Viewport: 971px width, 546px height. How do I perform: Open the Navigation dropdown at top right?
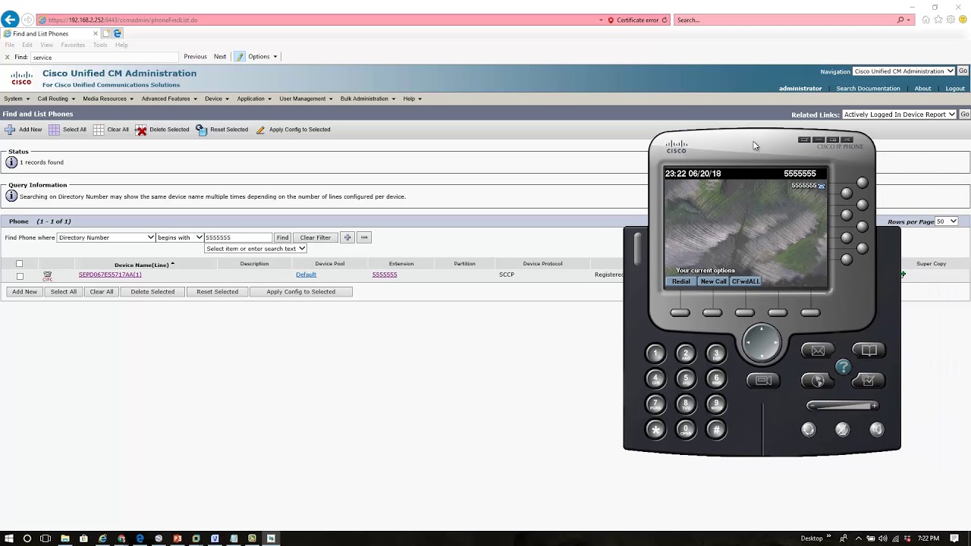(x=903, y=71)
